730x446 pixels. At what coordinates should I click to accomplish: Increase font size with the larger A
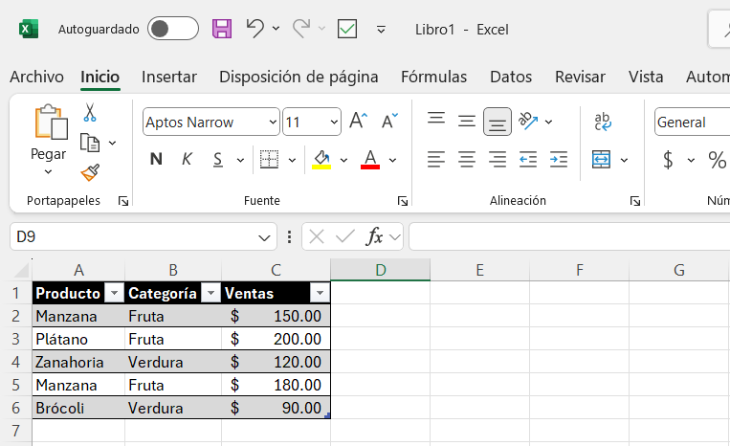[358, 121]
